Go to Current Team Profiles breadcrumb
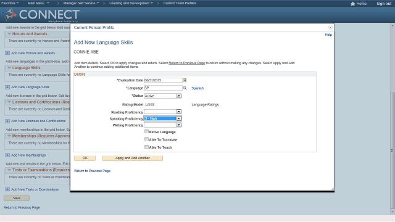The image size is (395, 222). pyautogui.click(x=180, y=3)
